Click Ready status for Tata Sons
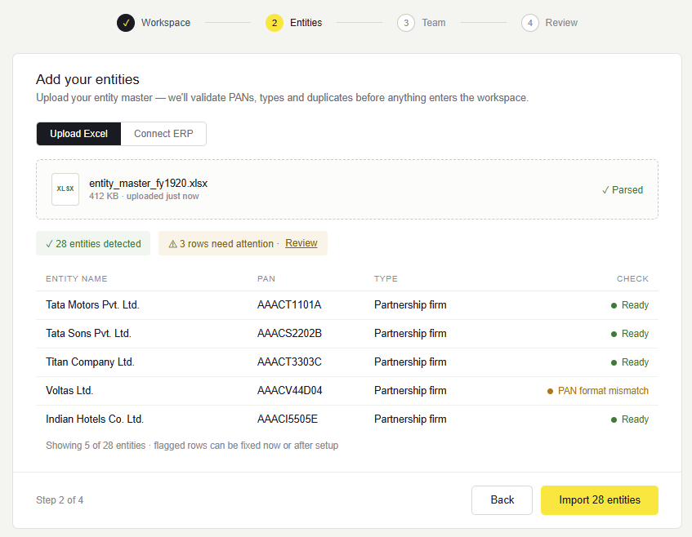Screen dimensions: 692x537 630,334
